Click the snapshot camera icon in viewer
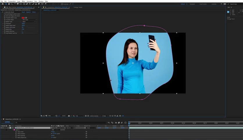243x140 pixels. click(x=69, y=116)
